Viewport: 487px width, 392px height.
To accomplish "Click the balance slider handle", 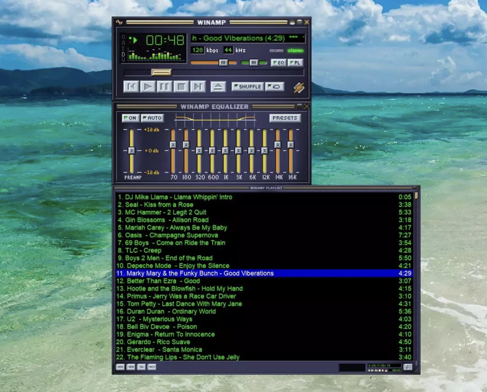I will (254, 62).
